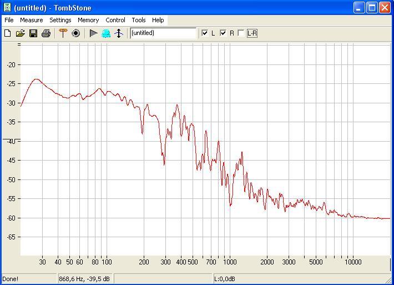Click the (untitled) name text field
Screen dimensions: 394x285
[163, 33]
